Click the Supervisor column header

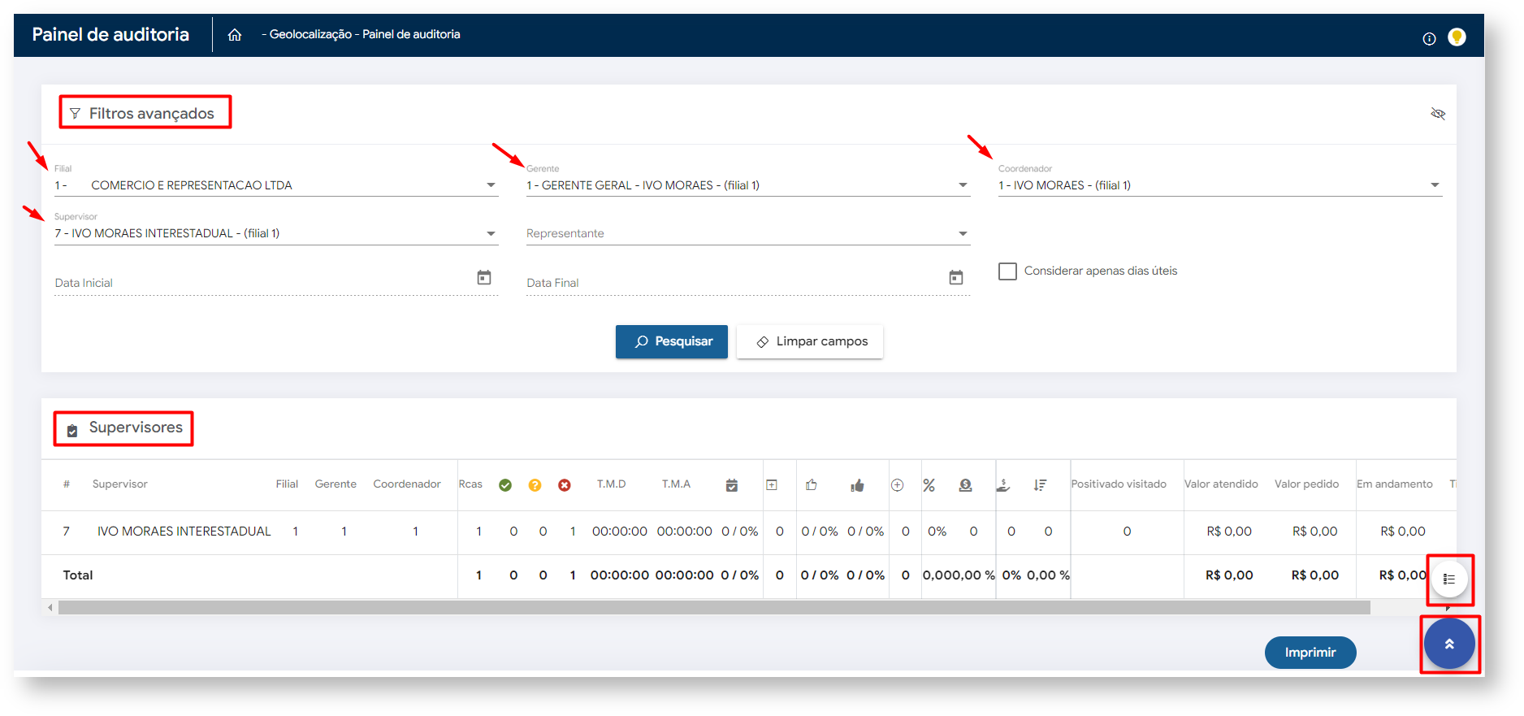pyautogui.click(x=120, y=484)
